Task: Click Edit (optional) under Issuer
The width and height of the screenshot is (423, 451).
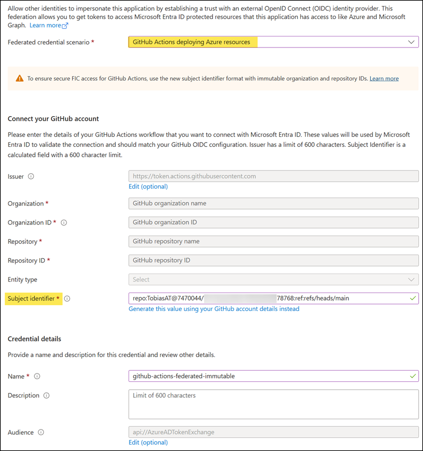Action: tap(148, 186)
